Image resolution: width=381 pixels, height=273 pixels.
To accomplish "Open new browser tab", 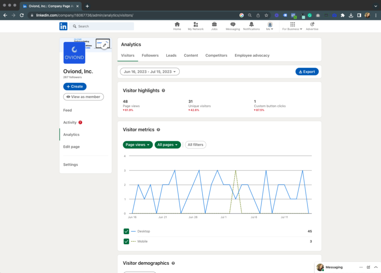I will [87, 6].
